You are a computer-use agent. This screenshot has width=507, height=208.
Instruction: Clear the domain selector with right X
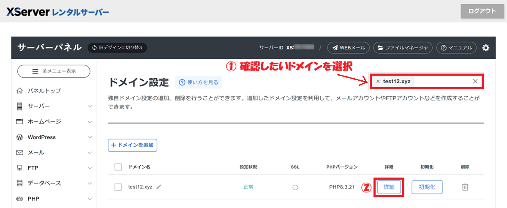[475, 82]
